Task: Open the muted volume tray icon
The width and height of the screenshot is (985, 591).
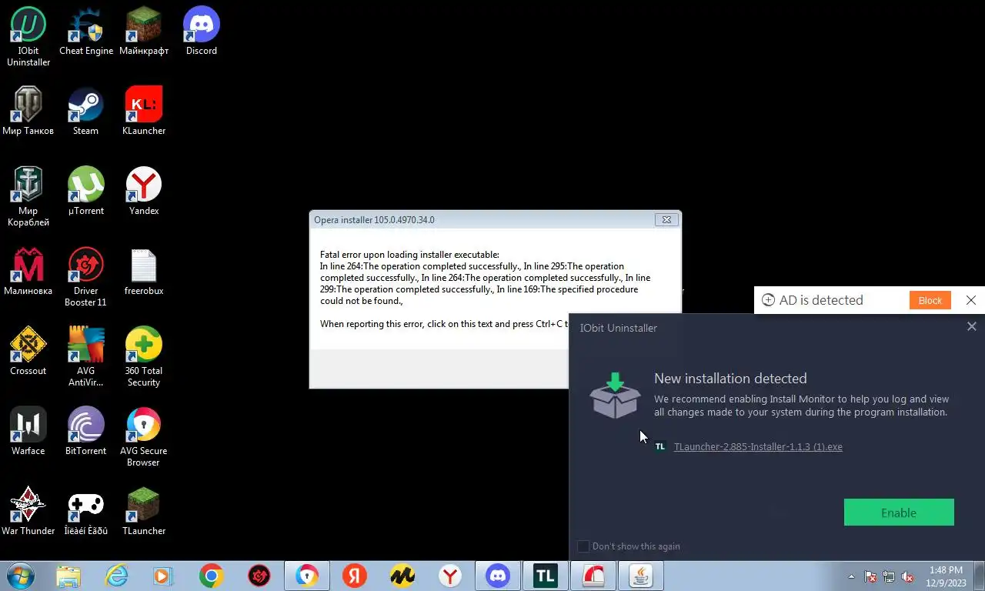Action: (907, 576)
